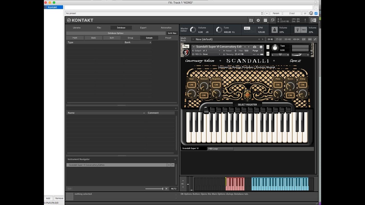Open the Purge dropdown menu
This screenshot has width=365, height=205.
[x=257, y=51]
